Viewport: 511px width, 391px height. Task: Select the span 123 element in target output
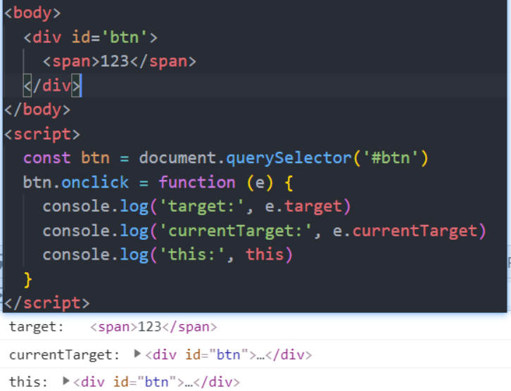[x=154, y=327]
